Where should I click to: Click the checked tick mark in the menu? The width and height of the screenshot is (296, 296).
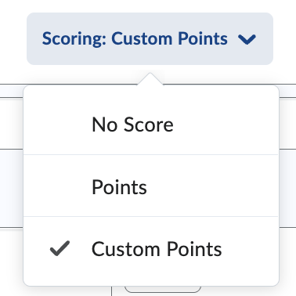tap(60, 248)
